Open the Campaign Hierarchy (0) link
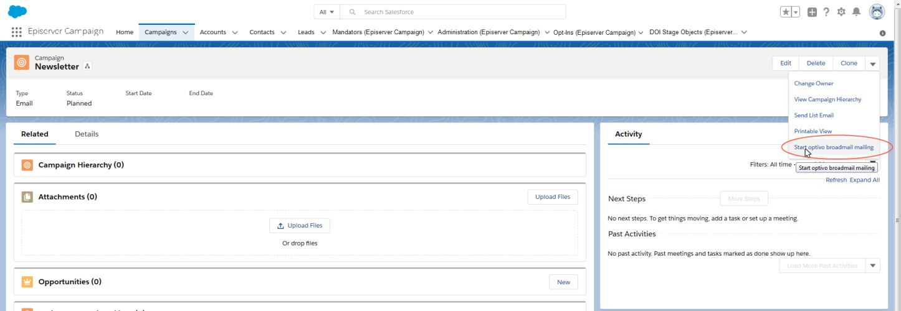Screen dimensions: 901x311 click(x=81, y=165)
